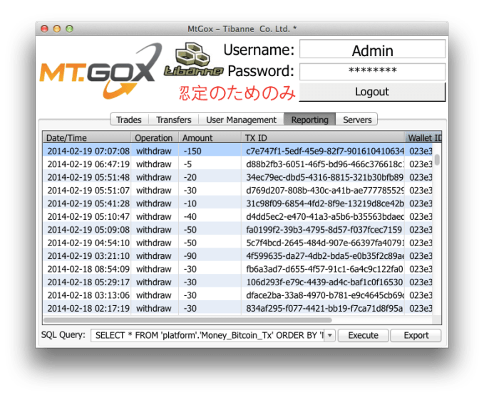
Task: Click TX ID starting with 834af295
Action: (324, 308)
